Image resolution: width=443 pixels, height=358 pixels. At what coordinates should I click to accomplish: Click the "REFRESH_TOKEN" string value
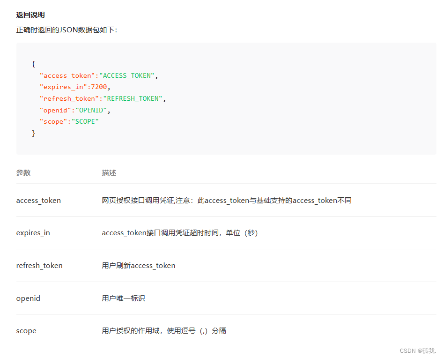click(133, 98)
